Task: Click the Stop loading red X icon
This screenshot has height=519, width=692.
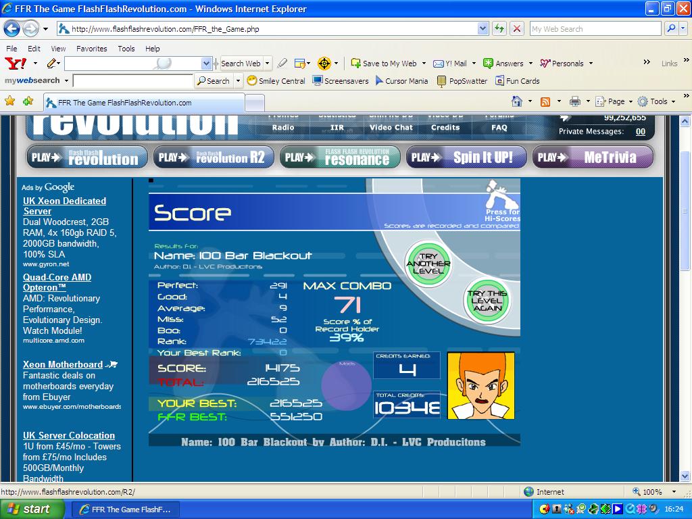Action: (516, 28)
